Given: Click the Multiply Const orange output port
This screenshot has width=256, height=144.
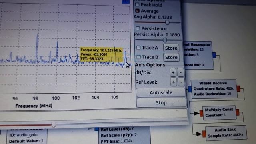Looking at the screenshot, I should click(238, 112).
